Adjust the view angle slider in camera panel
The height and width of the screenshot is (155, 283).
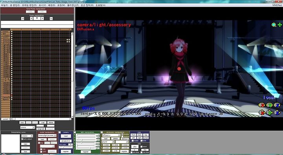[x=66, y=147]
